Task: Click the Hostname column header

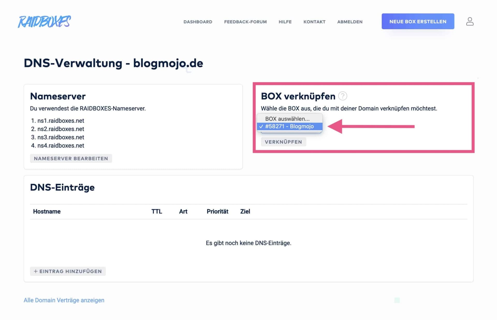Action: tap(47, 211)
